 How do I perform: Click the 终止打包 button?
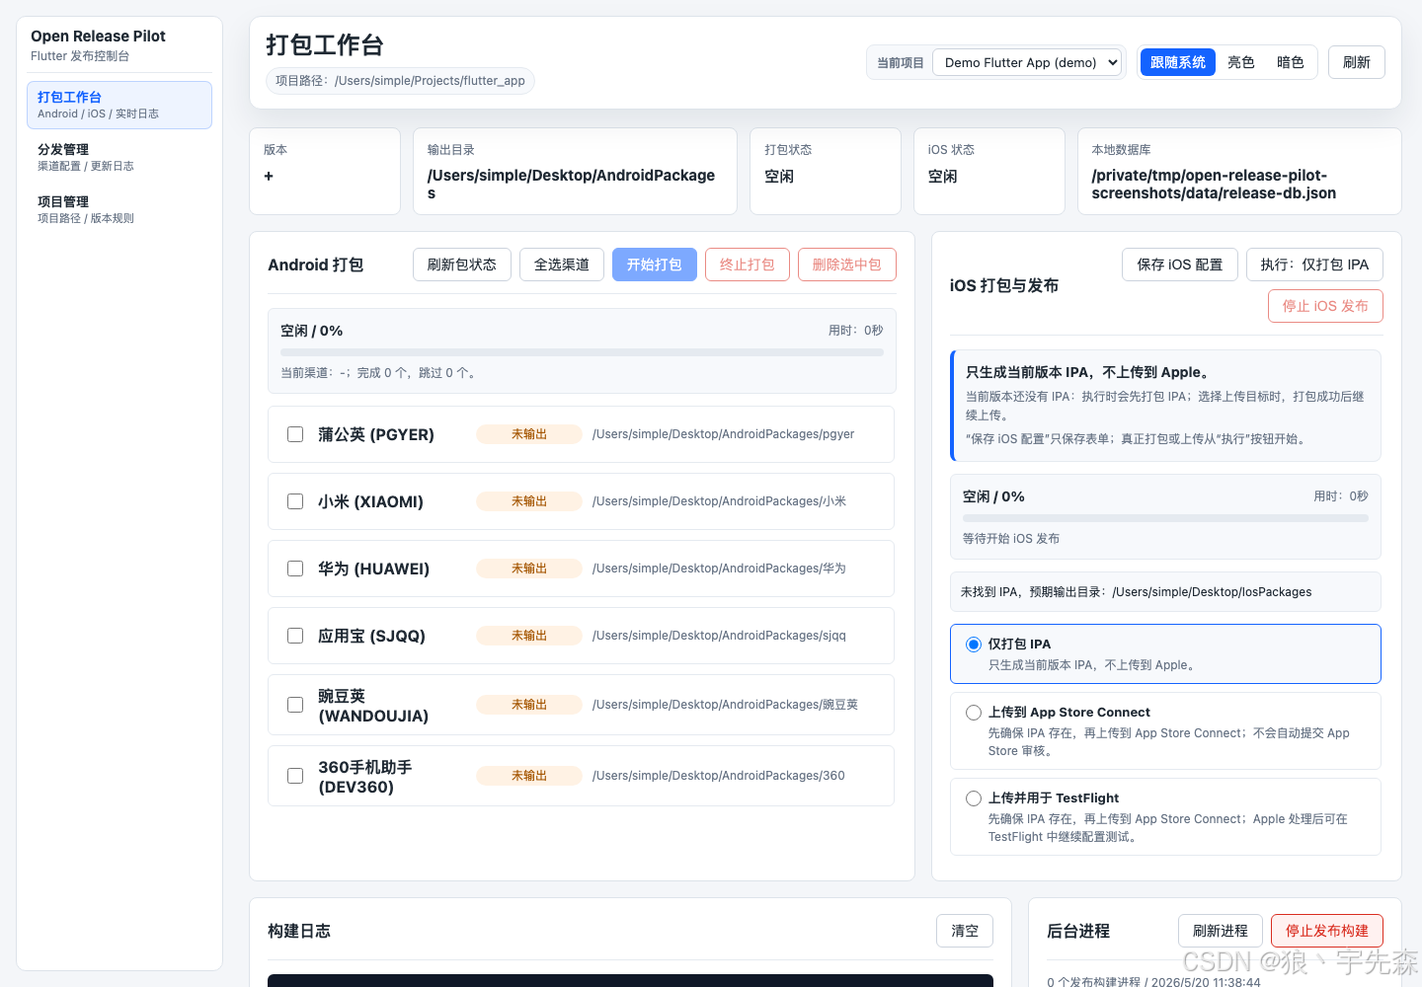click(748, 265)
